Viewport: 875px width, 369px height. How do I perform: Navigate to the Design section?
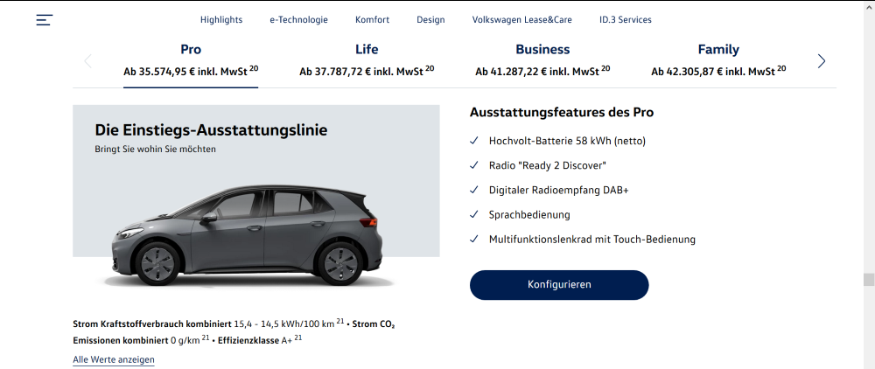[430, 19]
